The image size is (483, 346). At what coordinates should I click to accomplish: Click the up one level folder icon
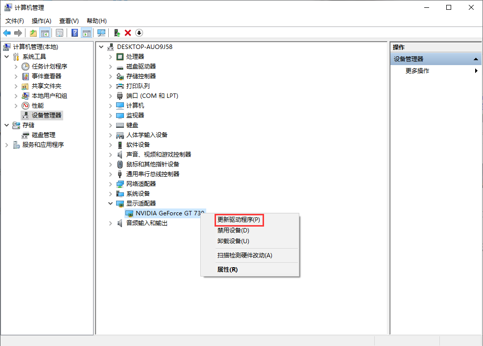[x=33, y=33]
